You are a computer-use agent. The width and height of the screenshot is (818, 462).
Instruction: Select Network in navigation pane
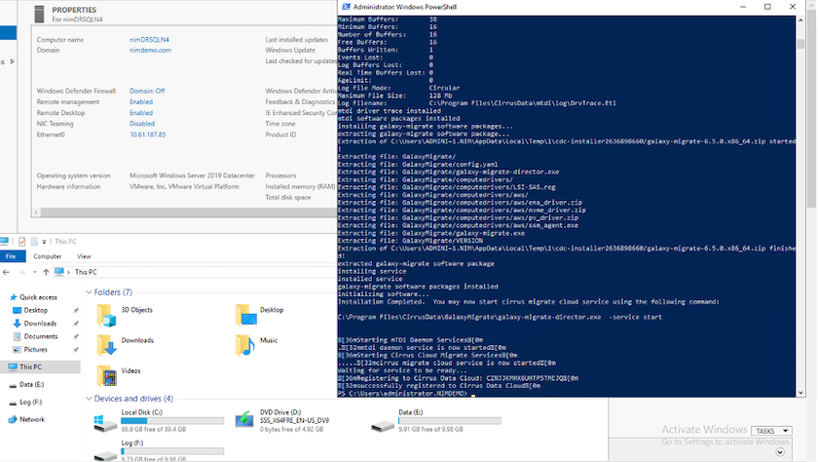tap(32, 419)
